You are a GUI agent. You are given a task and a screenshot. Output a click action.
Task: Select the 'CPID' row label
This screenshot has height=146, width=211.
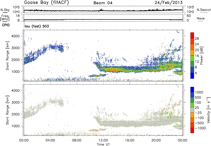point(6,25)
